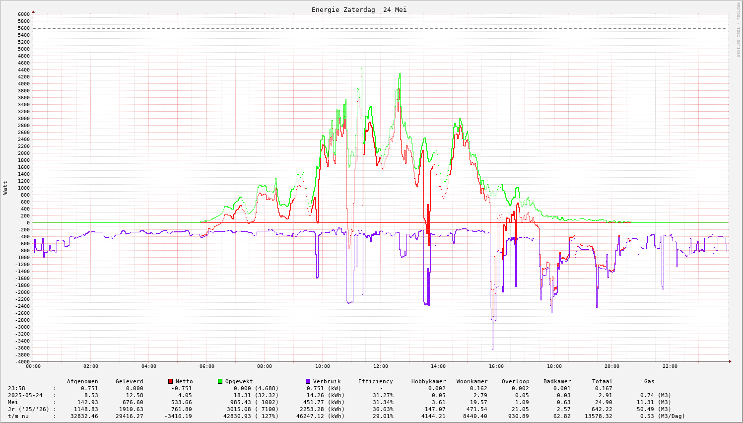
Task: Click the green Opgewekt legend swatch
Action: pyautogui.click(x=220, y=381)
